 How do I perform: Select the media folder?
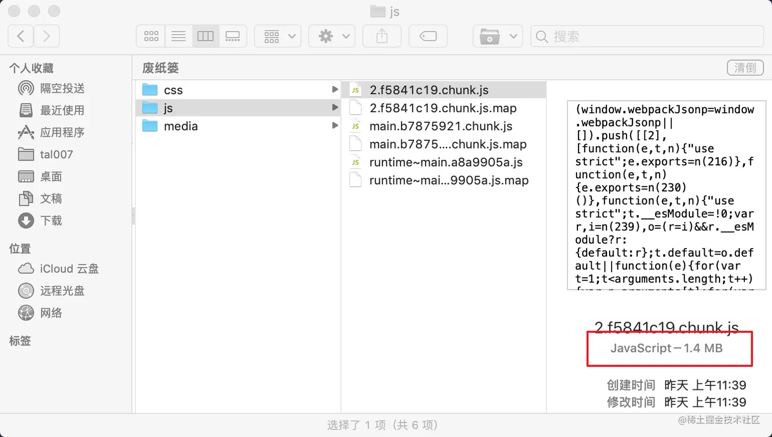(238, 126)
